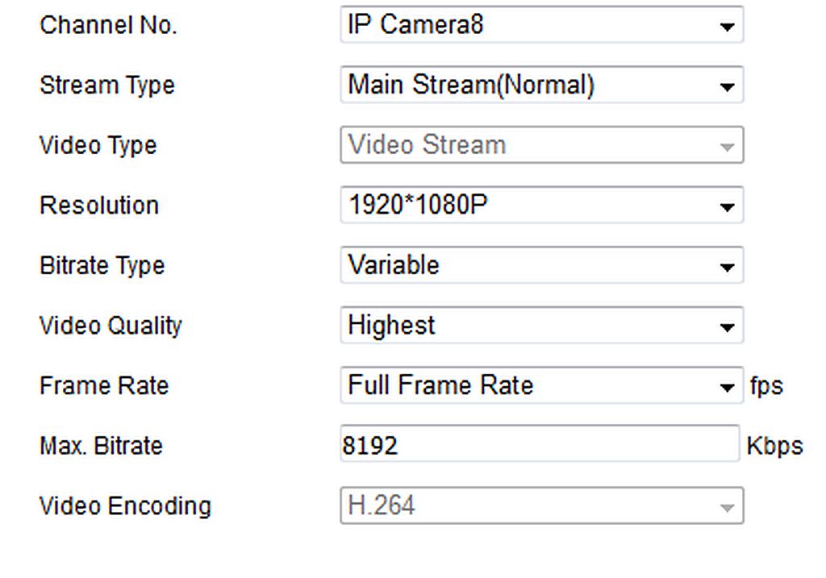Click the Kbps unit text
The height and width of the screenshot is (578, 826).
pyautogui.click(x=775, y=447)
